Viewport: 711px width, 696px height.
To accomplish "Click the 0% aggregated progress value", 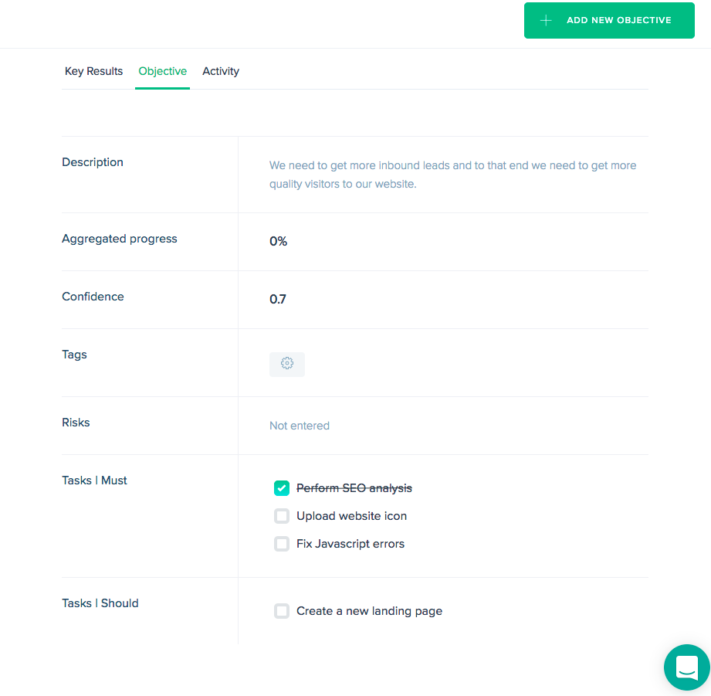I will (278, 241).
